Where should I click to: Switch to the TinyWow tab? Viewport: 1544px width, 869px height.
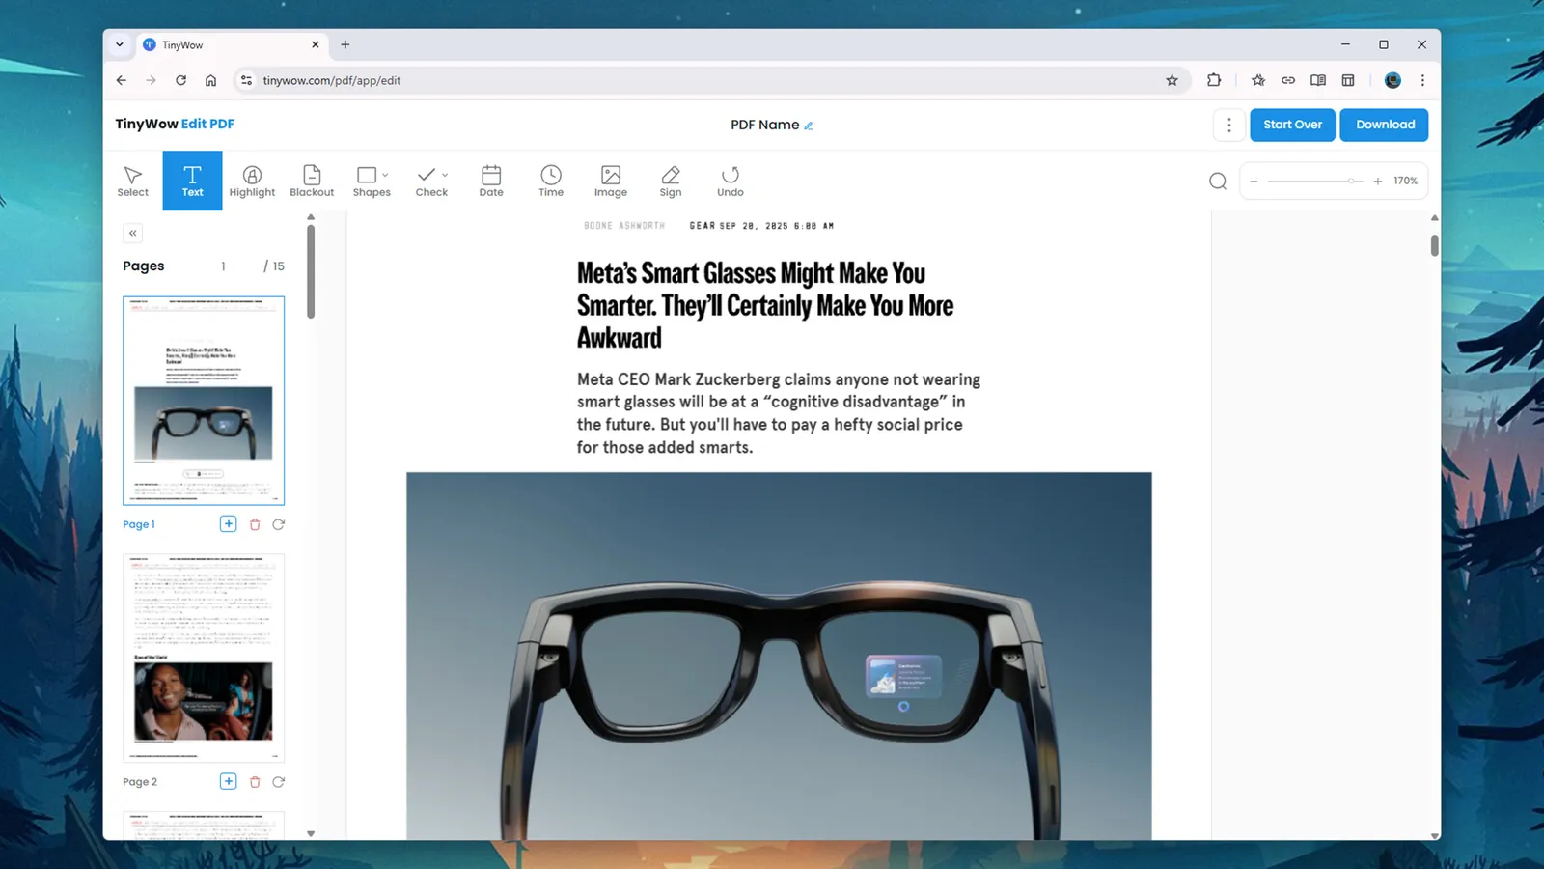(x=231, y=44)
